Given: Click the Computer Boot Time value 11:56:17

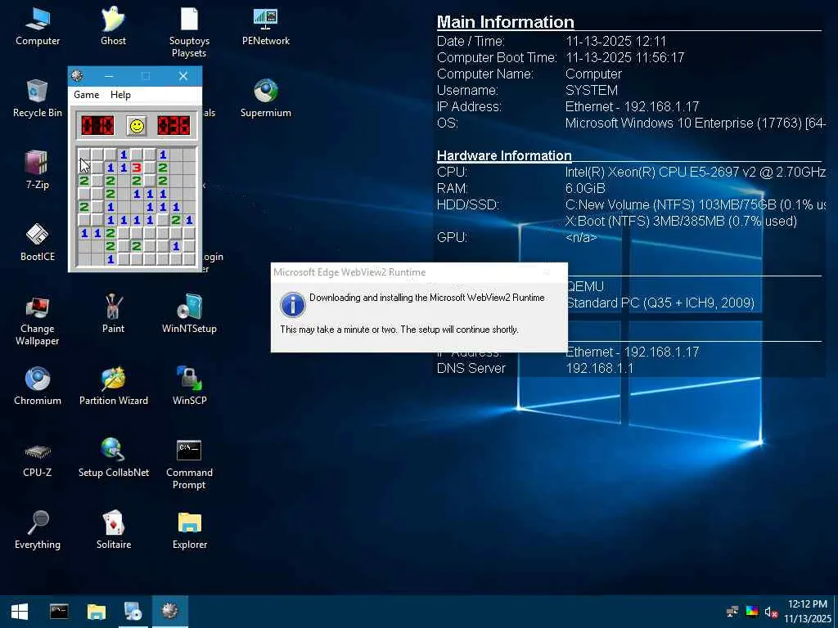Looking at the screenshot, I should (x=624, y=58).
